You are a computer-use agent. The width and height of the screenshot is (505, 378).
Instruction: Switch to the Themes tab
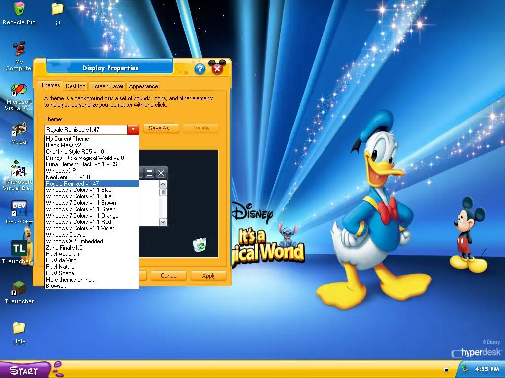click(50, 85)
